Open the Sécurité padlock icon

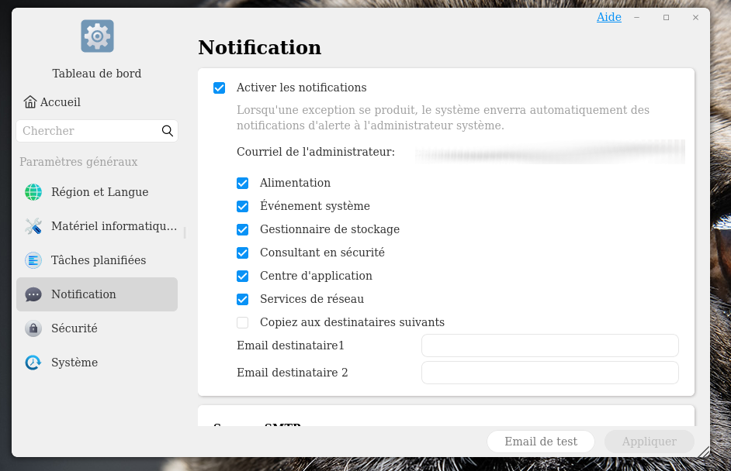click(33, 328)
